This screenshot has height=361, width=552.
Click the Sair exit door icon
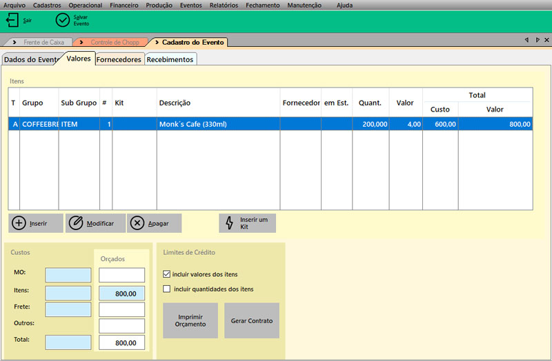[x=12, y=20]
